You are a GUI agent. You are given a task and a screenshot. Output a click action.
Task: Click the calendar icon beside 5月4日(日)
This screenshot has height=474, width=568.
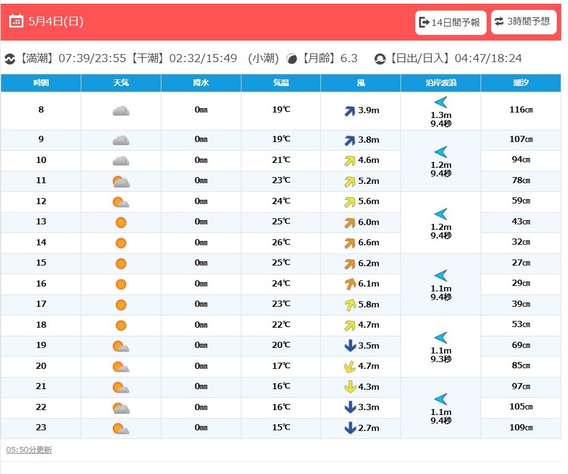click(16, 22)
